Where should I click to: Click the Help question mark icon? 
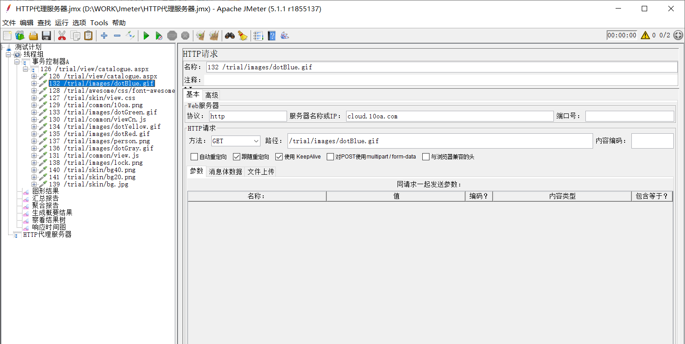pos(272,36)
